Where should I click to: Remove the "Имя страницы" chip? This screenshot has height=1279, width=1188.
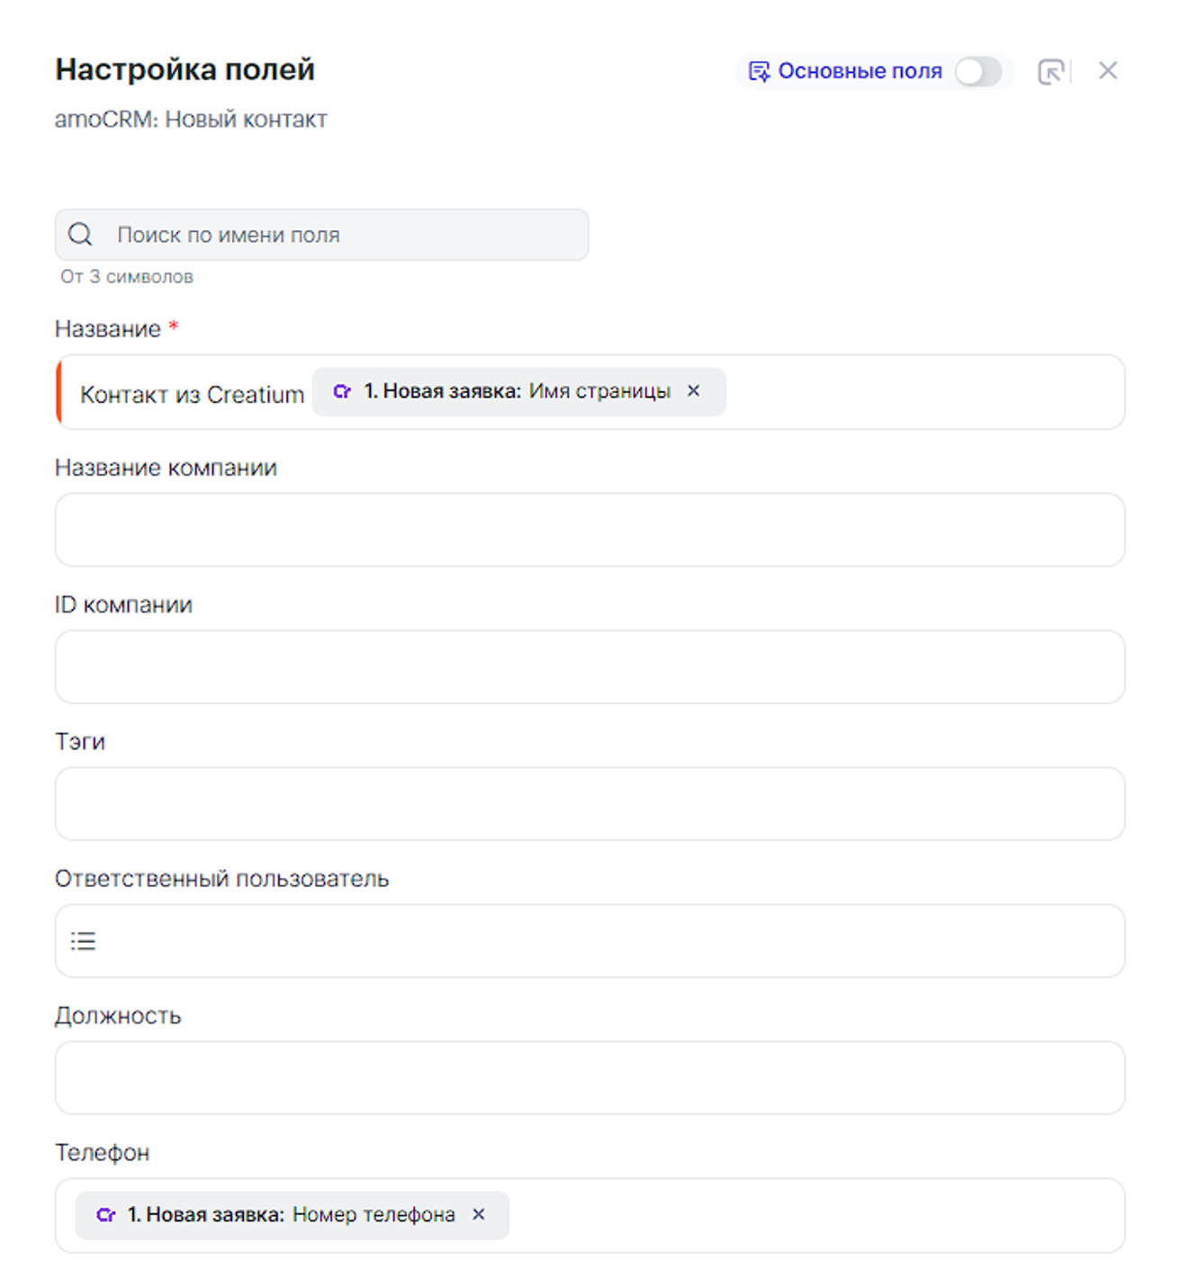pyautogui.click(x=694, y=391)
